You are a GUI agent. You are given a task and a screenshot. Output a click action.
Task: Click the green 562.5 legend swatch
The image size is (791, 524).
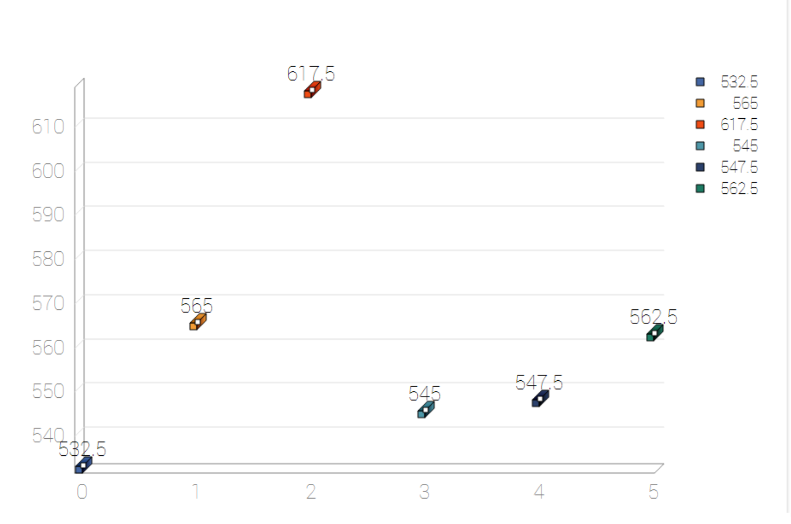point(700,188)
